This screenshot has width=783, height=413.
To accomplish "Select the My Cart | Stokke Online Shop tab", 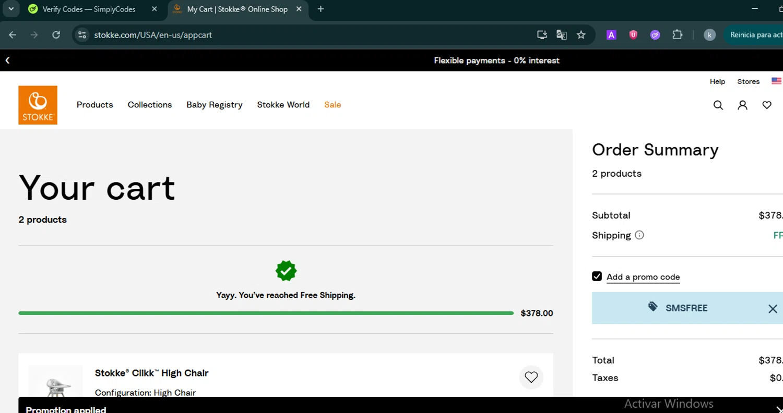I will (x=238, y=9).
